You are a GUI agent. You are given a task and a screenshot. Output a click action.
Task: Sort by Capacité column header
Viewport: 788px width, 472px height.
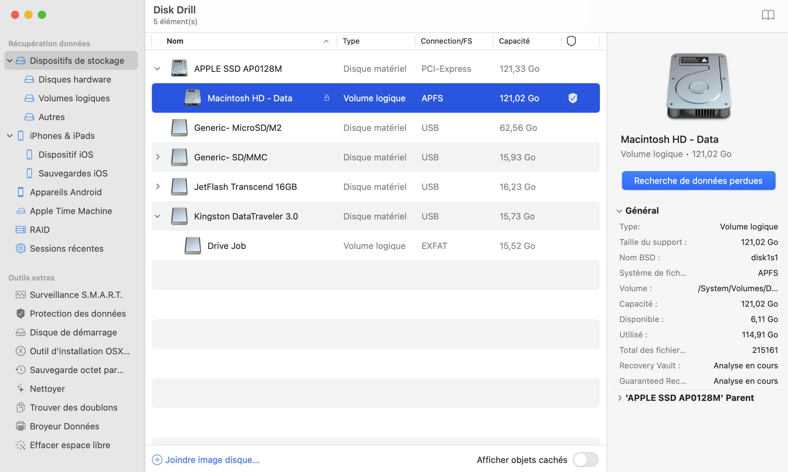pyautogui.click(x=527, y=41)
